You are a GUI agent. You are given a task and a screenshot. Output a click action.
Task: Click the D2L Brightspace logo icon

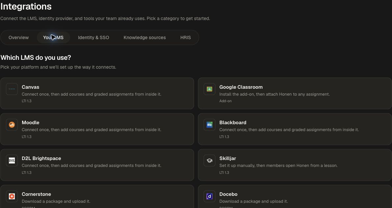12,160
